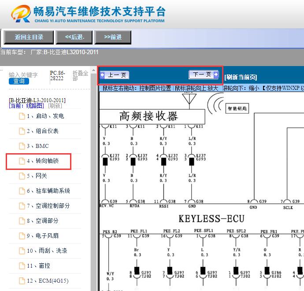
Task: Click page icon beside 组合仪表
Action: 22,131
